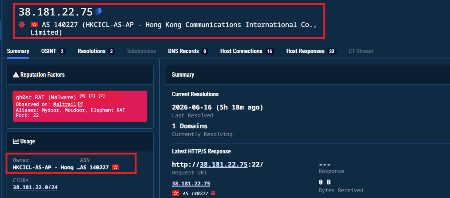The image size is (450, 198).
Task: Click the flag below the Latest HTTP/S Response IP
Action: pyautogui.click(x=175, y=193)
